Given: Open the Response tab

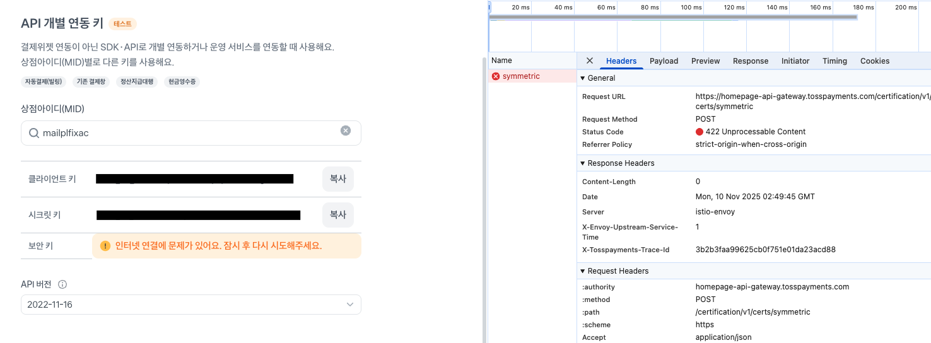Looking at the screenshot, I should tap(751, 61).
